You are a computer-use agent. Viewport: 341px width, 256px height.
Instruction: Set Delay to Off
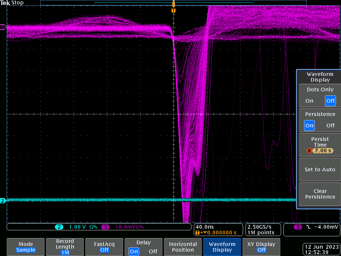[153, 251]
